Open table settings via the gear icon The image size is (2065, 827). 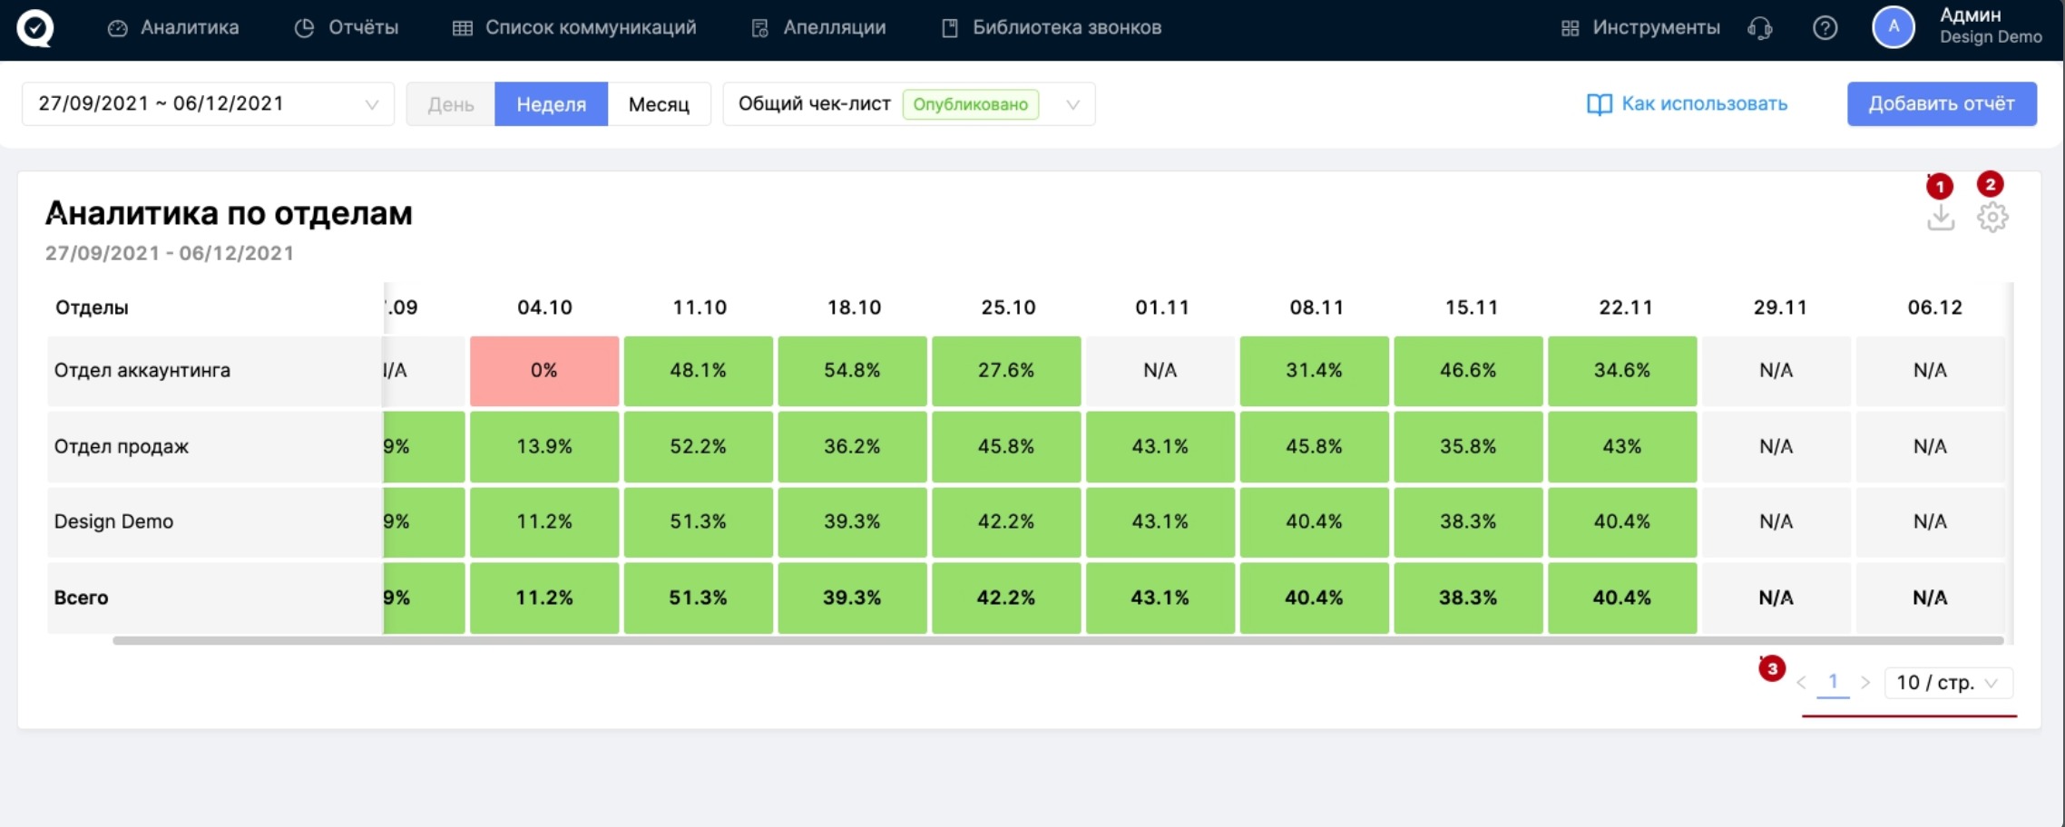1992,218
